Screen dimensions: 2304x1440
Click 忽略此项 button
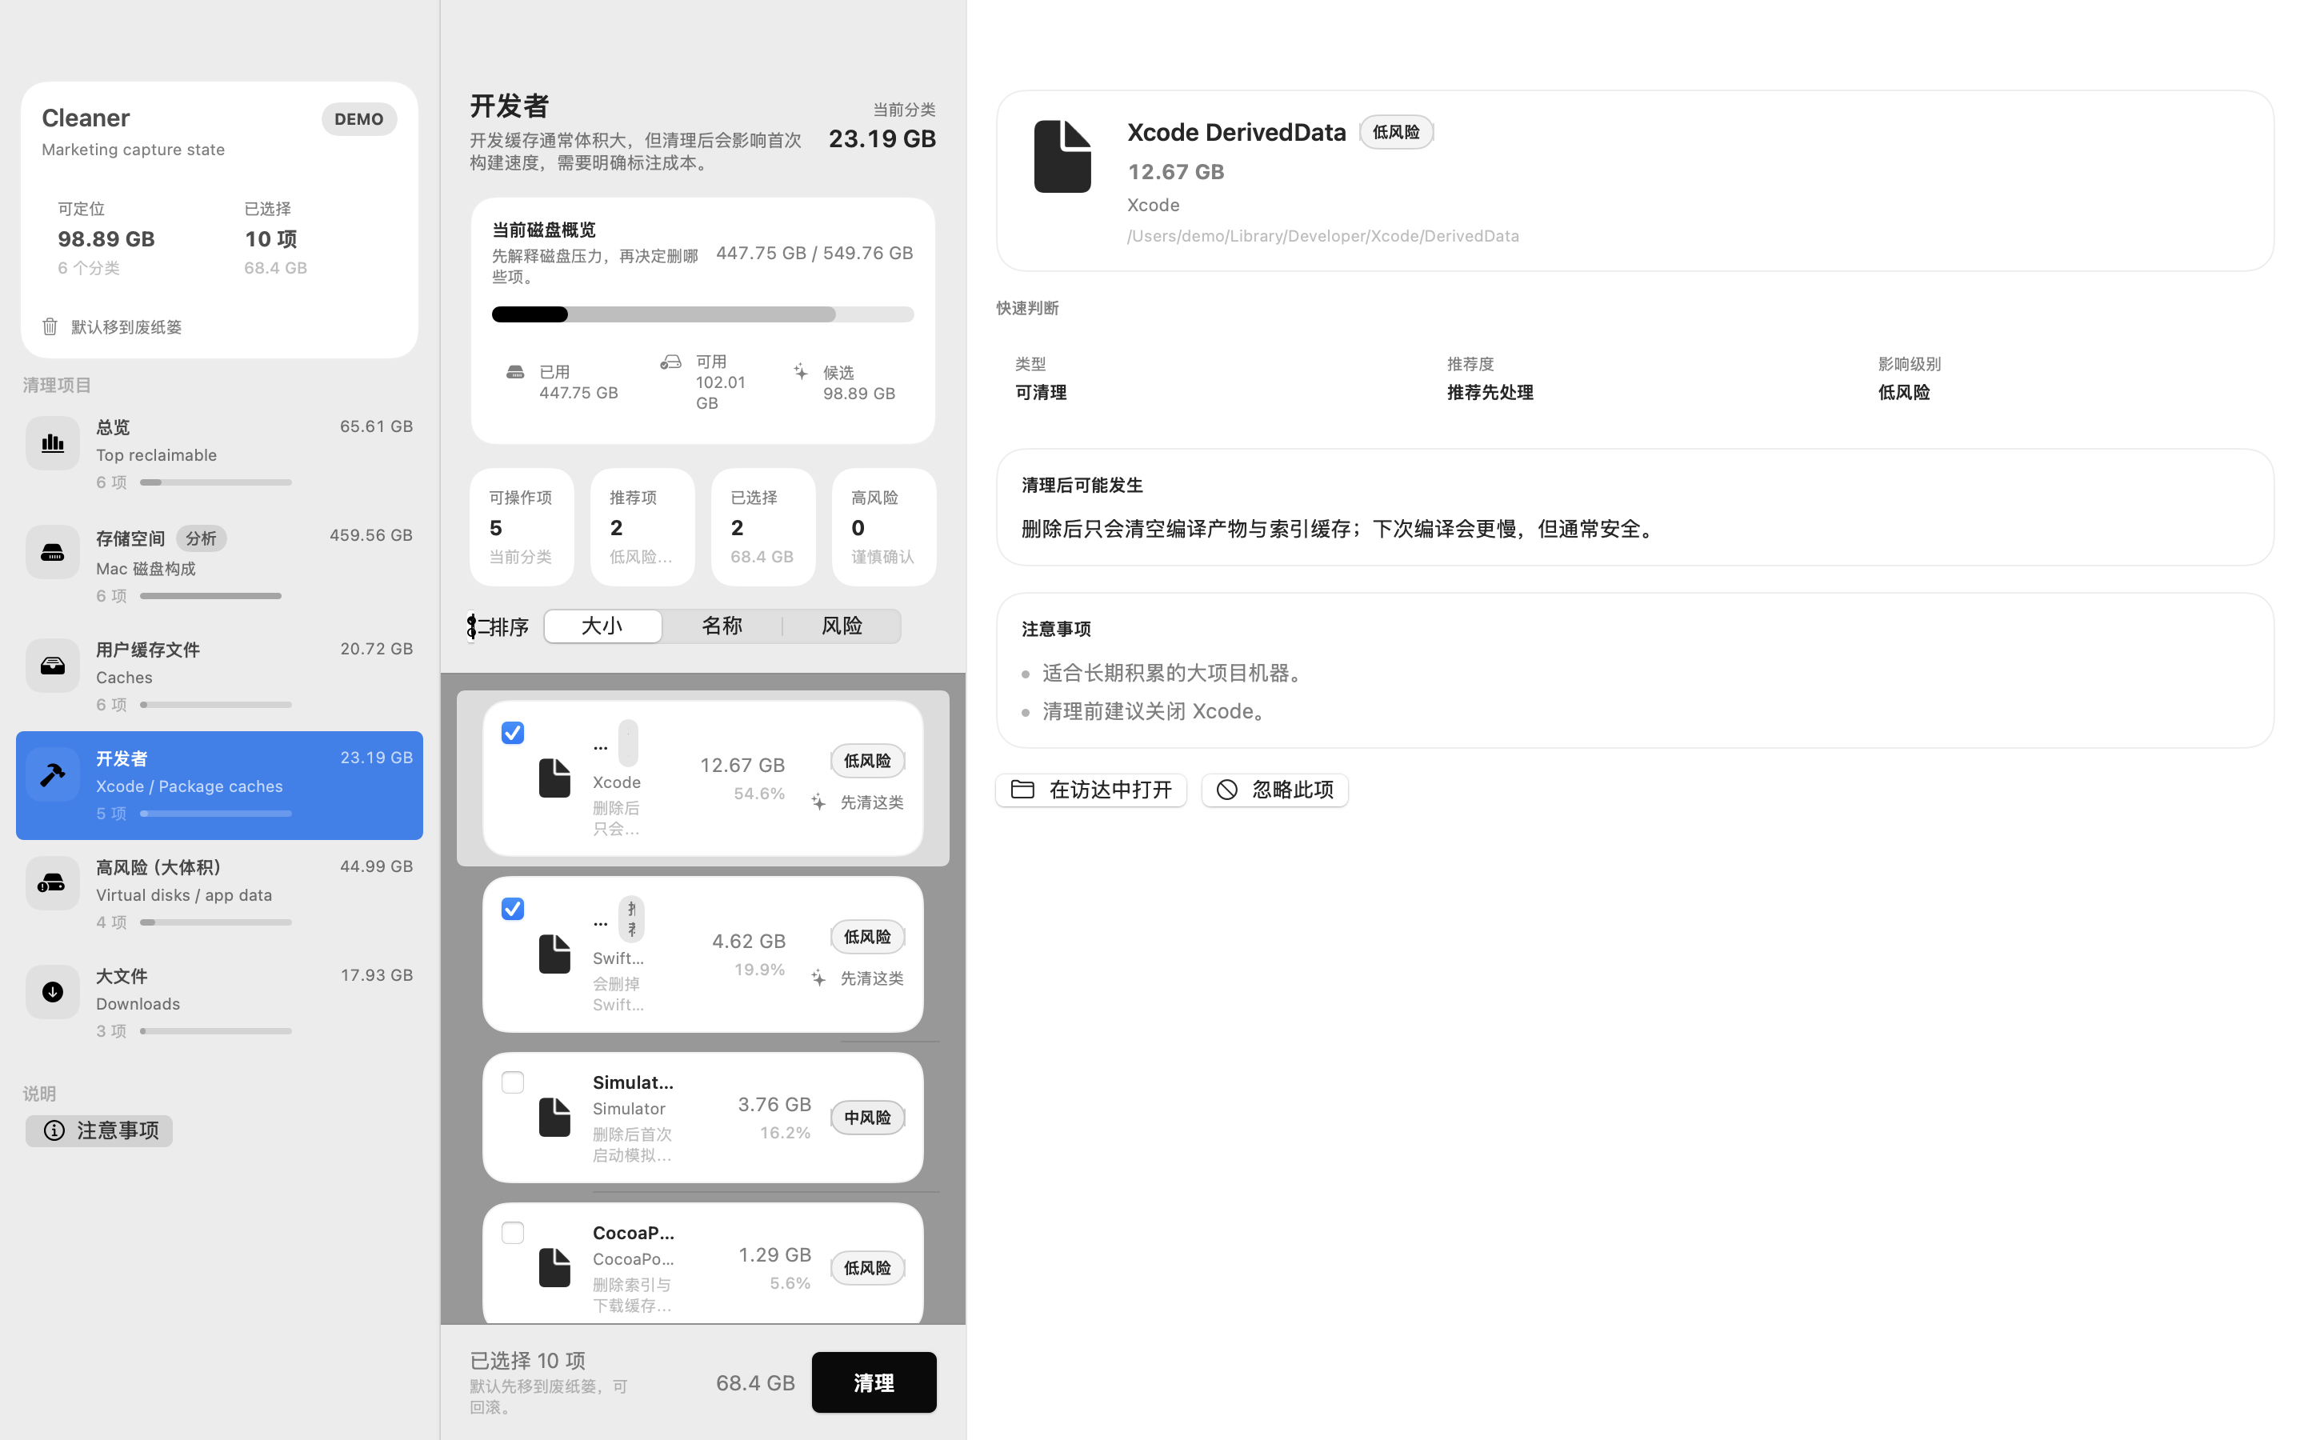coord(1275,790)
